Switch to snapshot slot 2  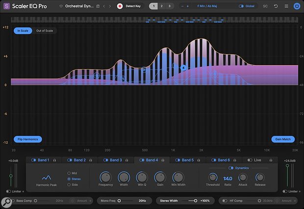pos(161,6)
